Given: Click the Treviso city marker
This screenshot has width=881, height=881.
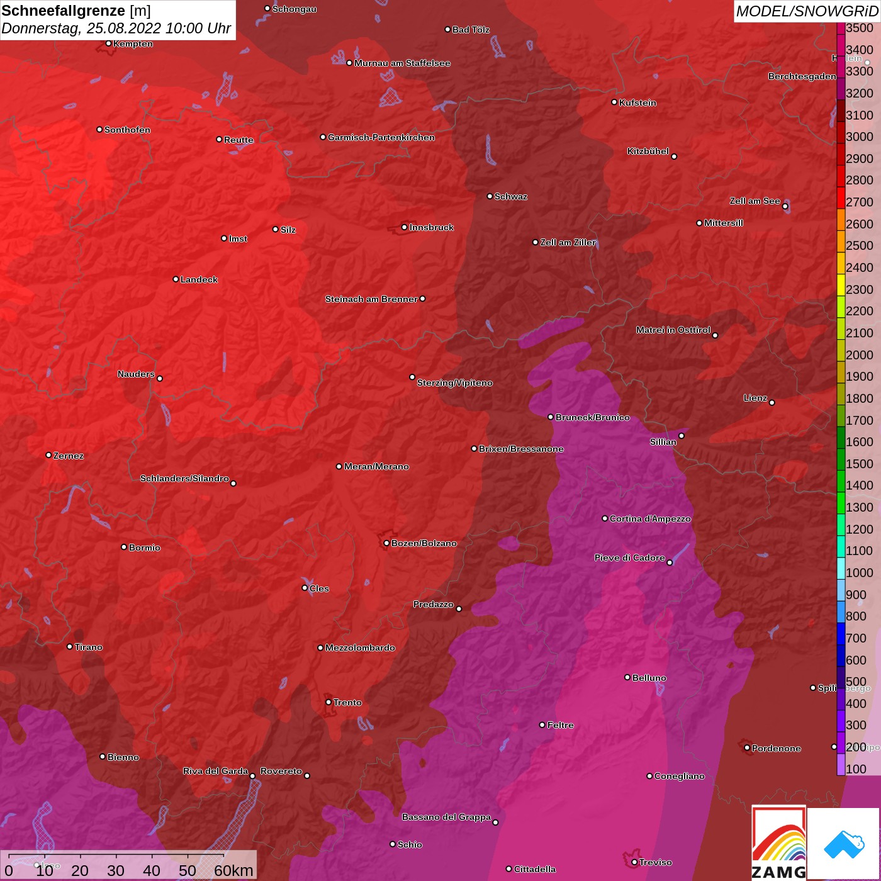Looking at the screenshot, I should coord(634,862).
